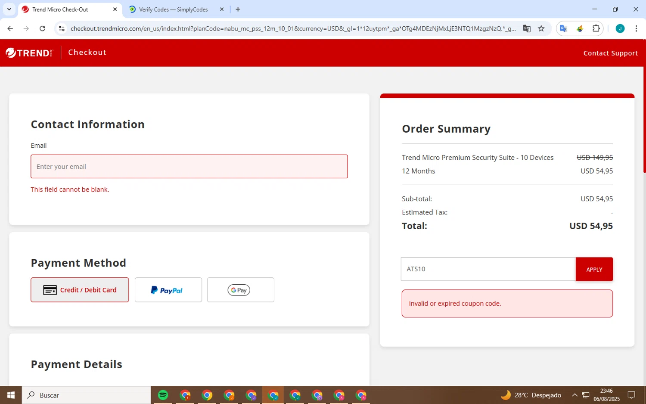The width and height of the screenshot is (646, 404).
Task: Translate this page icon in address bar
Action: coord(527,28)
